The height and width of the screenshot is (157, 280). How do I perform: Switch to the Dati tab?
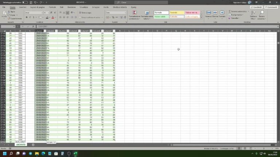coord(62,7)
